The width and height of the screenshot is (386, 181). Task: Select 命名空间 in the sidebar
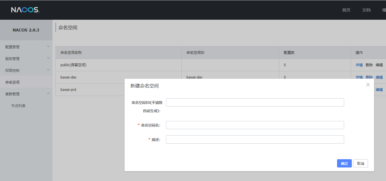[12, 82]
